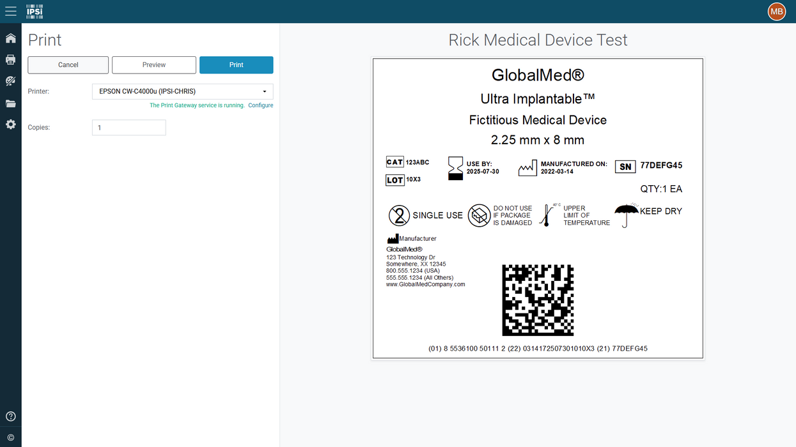Open the hamburger navigation menu
The height and width of the screenshot is (447, 796).
pos(11,11)
